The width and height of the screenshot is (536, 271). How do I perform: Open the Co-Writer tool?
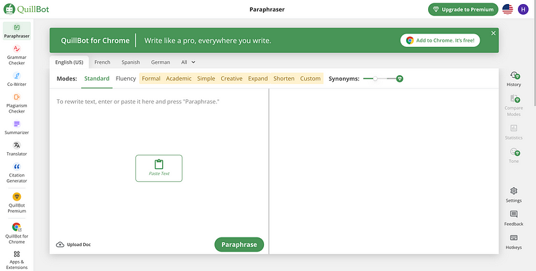click(x=17, y=79)
